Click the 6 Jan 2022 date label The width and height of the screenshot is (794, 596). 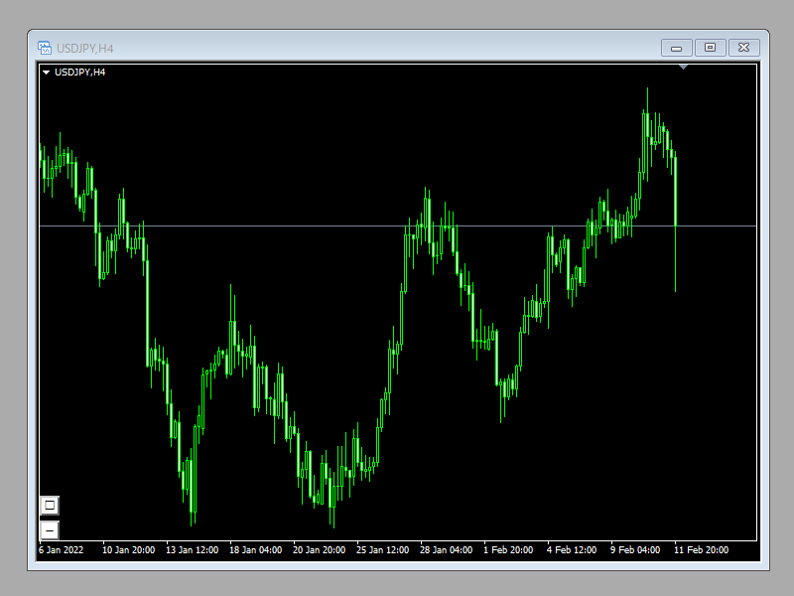(x=63, y=549)
